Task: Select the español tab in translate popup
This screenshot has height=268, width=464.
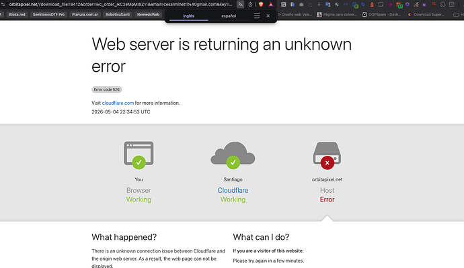Action: click(x=229, y=16)
